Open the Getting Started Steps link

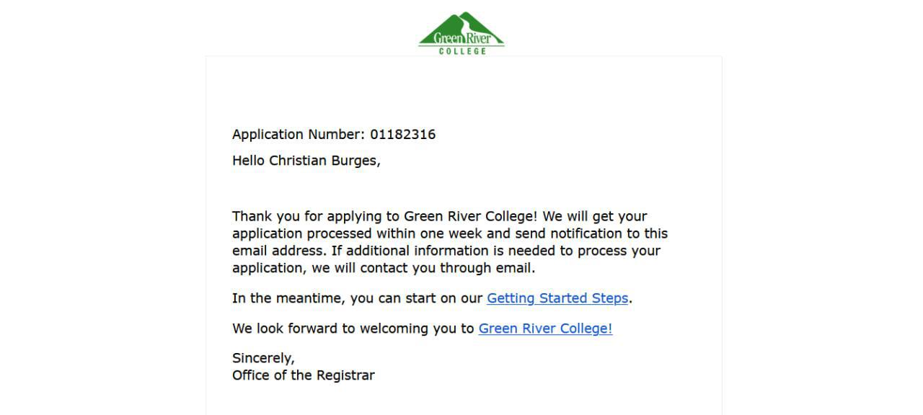tap(557, 298)
